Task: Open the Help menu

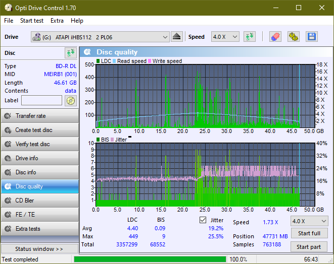Action: (x=77, y=21)
